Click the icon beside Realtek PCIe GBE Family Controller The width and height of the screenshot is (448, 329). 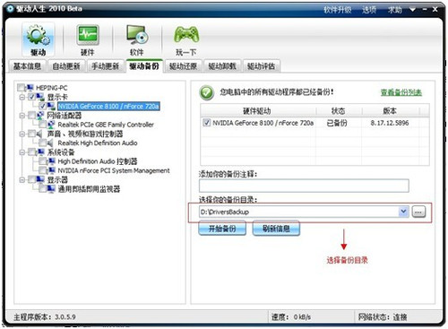coord(51,125)
